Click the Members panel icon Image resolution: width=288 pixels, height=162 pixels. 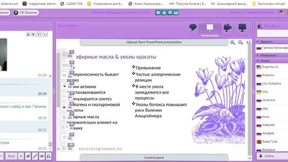coord(260,26)
